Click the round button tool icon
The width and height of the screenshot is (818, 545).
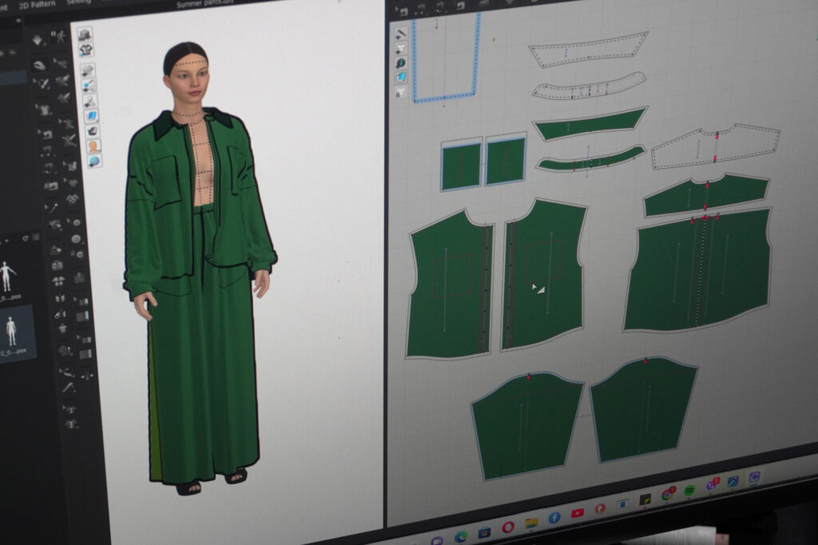(76, 239)
